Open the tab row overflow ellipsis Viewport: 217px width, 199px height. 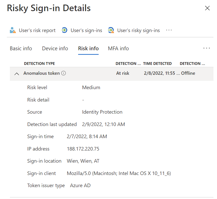[x=207, y=48]
